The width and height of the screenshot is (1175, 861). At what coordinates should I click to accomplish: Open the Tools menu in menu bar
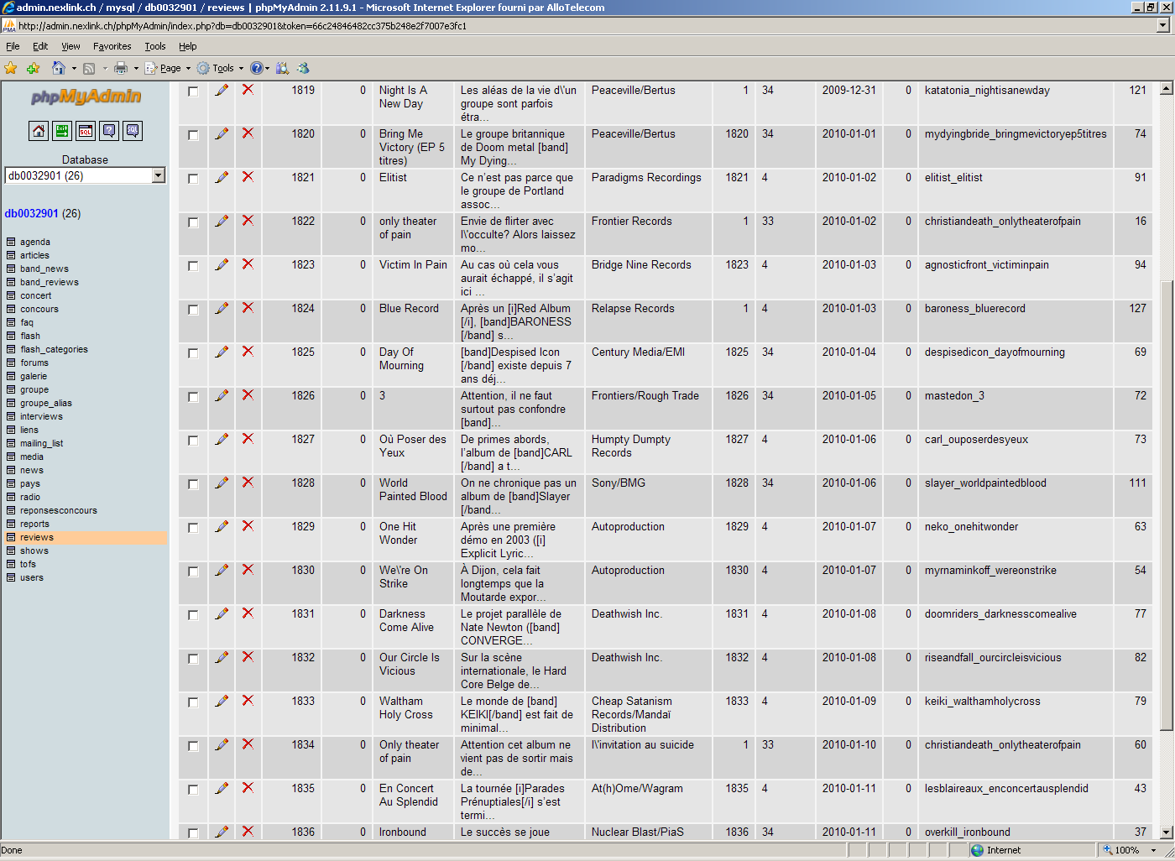(x=155, y=46)
